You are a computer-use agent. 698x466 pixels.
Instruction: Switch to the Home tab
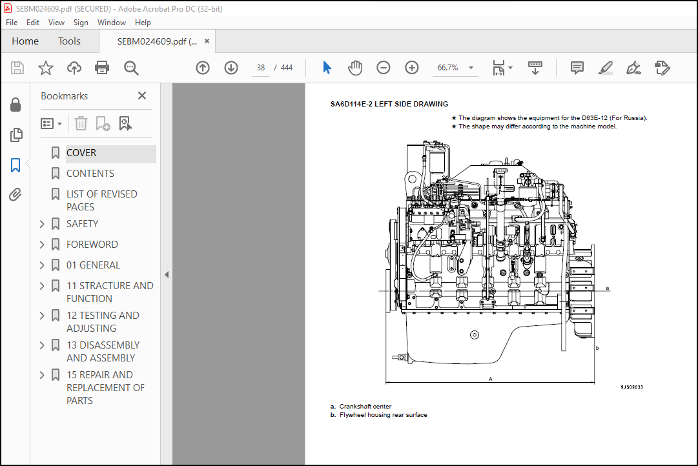coord(25,41)
